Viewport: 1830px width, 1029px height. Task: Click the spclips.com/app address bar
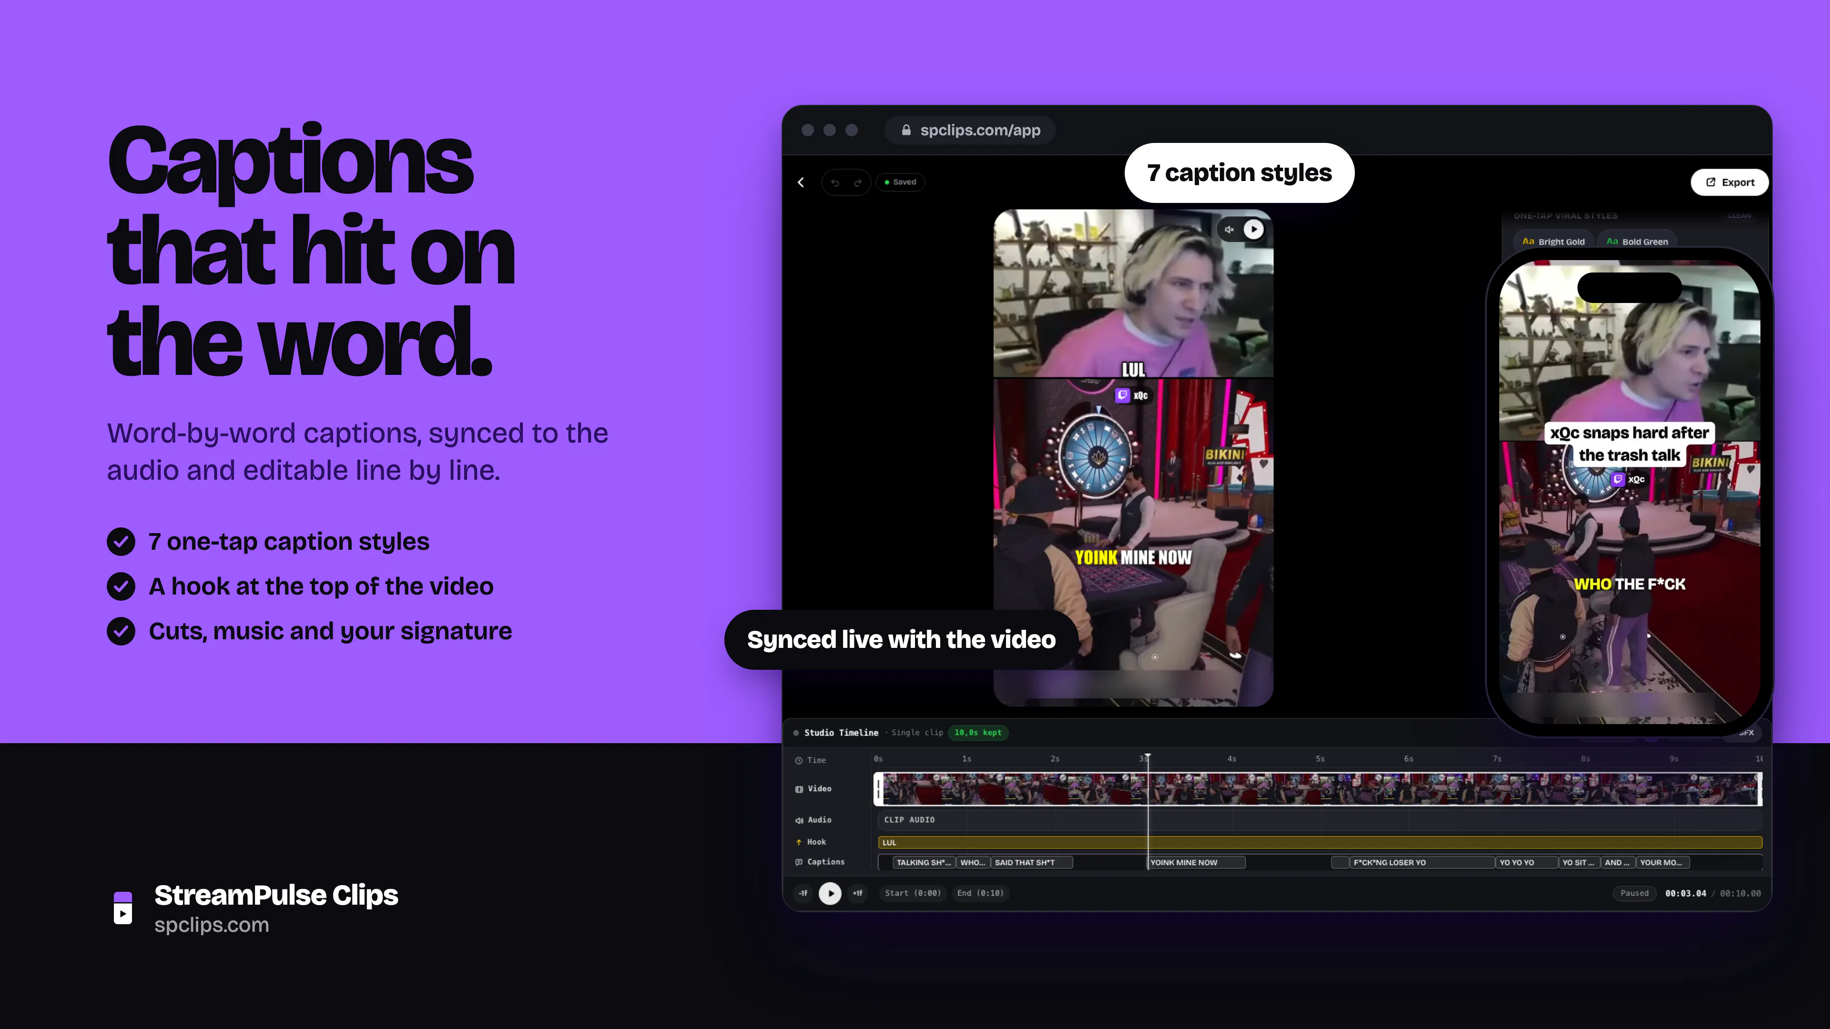point(970,130)
